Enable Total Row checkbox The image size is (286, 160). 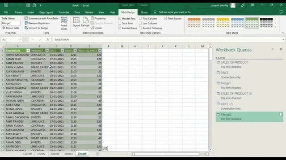(120, 23)
